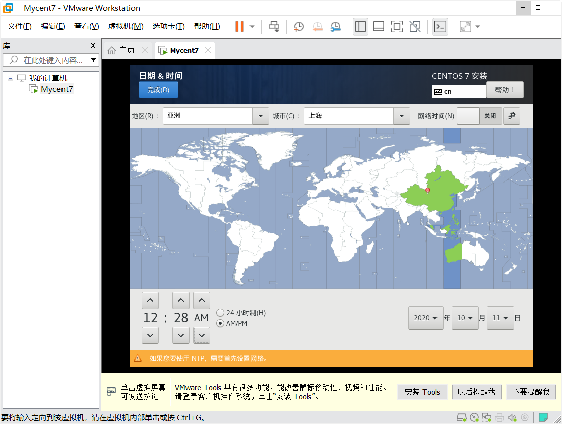Toggle the 网络时间 NTP switch
The image size is (562, 424).
468,116
